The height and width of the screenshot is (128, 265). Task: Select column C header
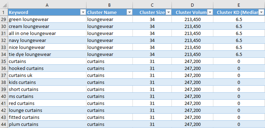click(x=152, y=5)
